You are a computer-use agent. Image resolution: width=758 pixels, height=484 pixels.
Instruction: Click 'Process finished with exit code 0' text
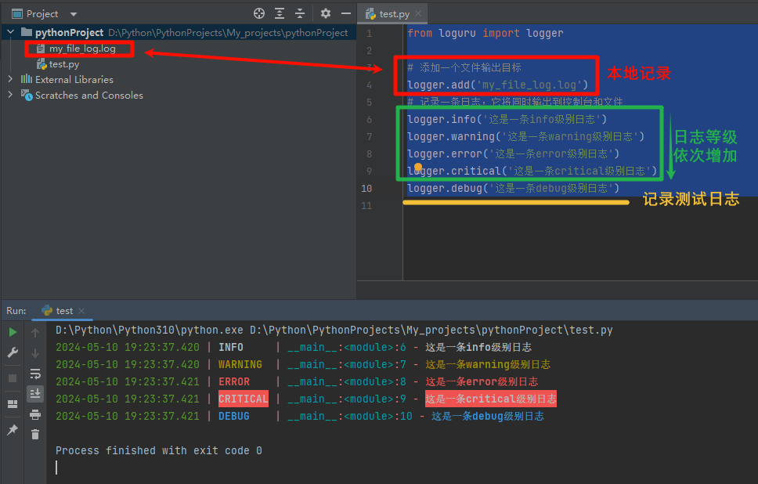(x=158, y=450)
